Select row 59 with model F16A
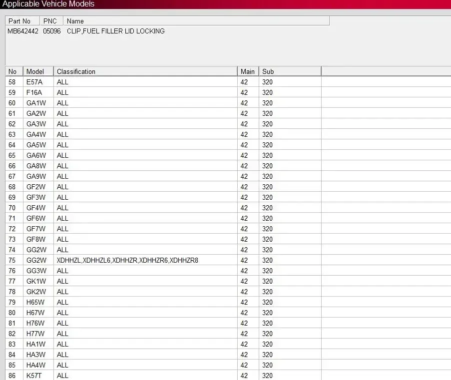Viewport: 451px width, 380px height. [x=163, y=92]
